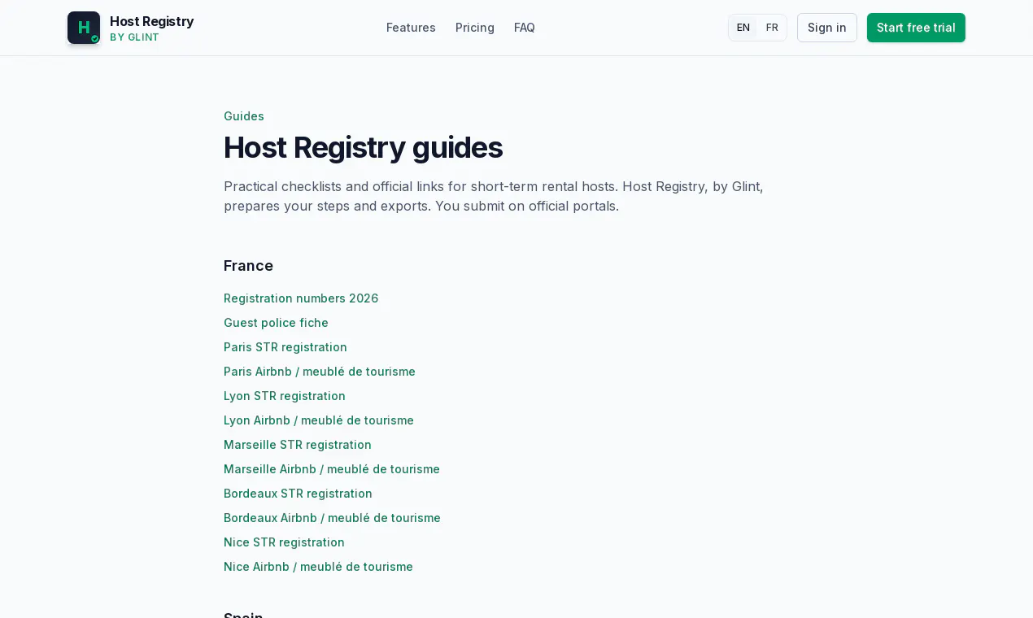Open Paris STR registration guide

pyautogui.click(x=285, y=347)
